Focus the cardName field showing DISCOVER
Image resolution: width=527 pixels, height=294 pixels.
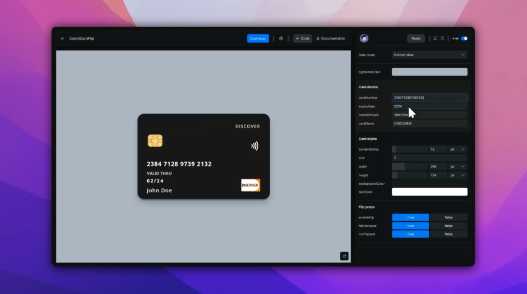tap(430, 123)
